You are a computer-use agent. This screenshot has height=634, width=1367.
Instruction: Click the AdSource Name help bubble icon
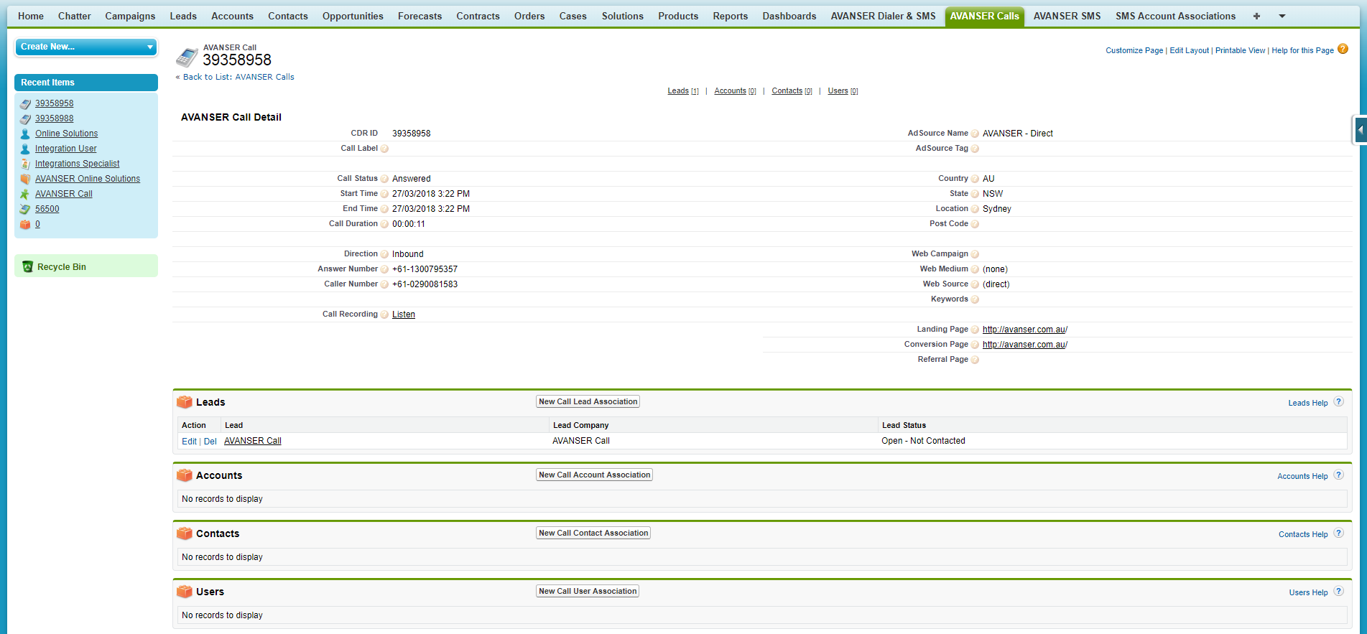pos(975,134)
